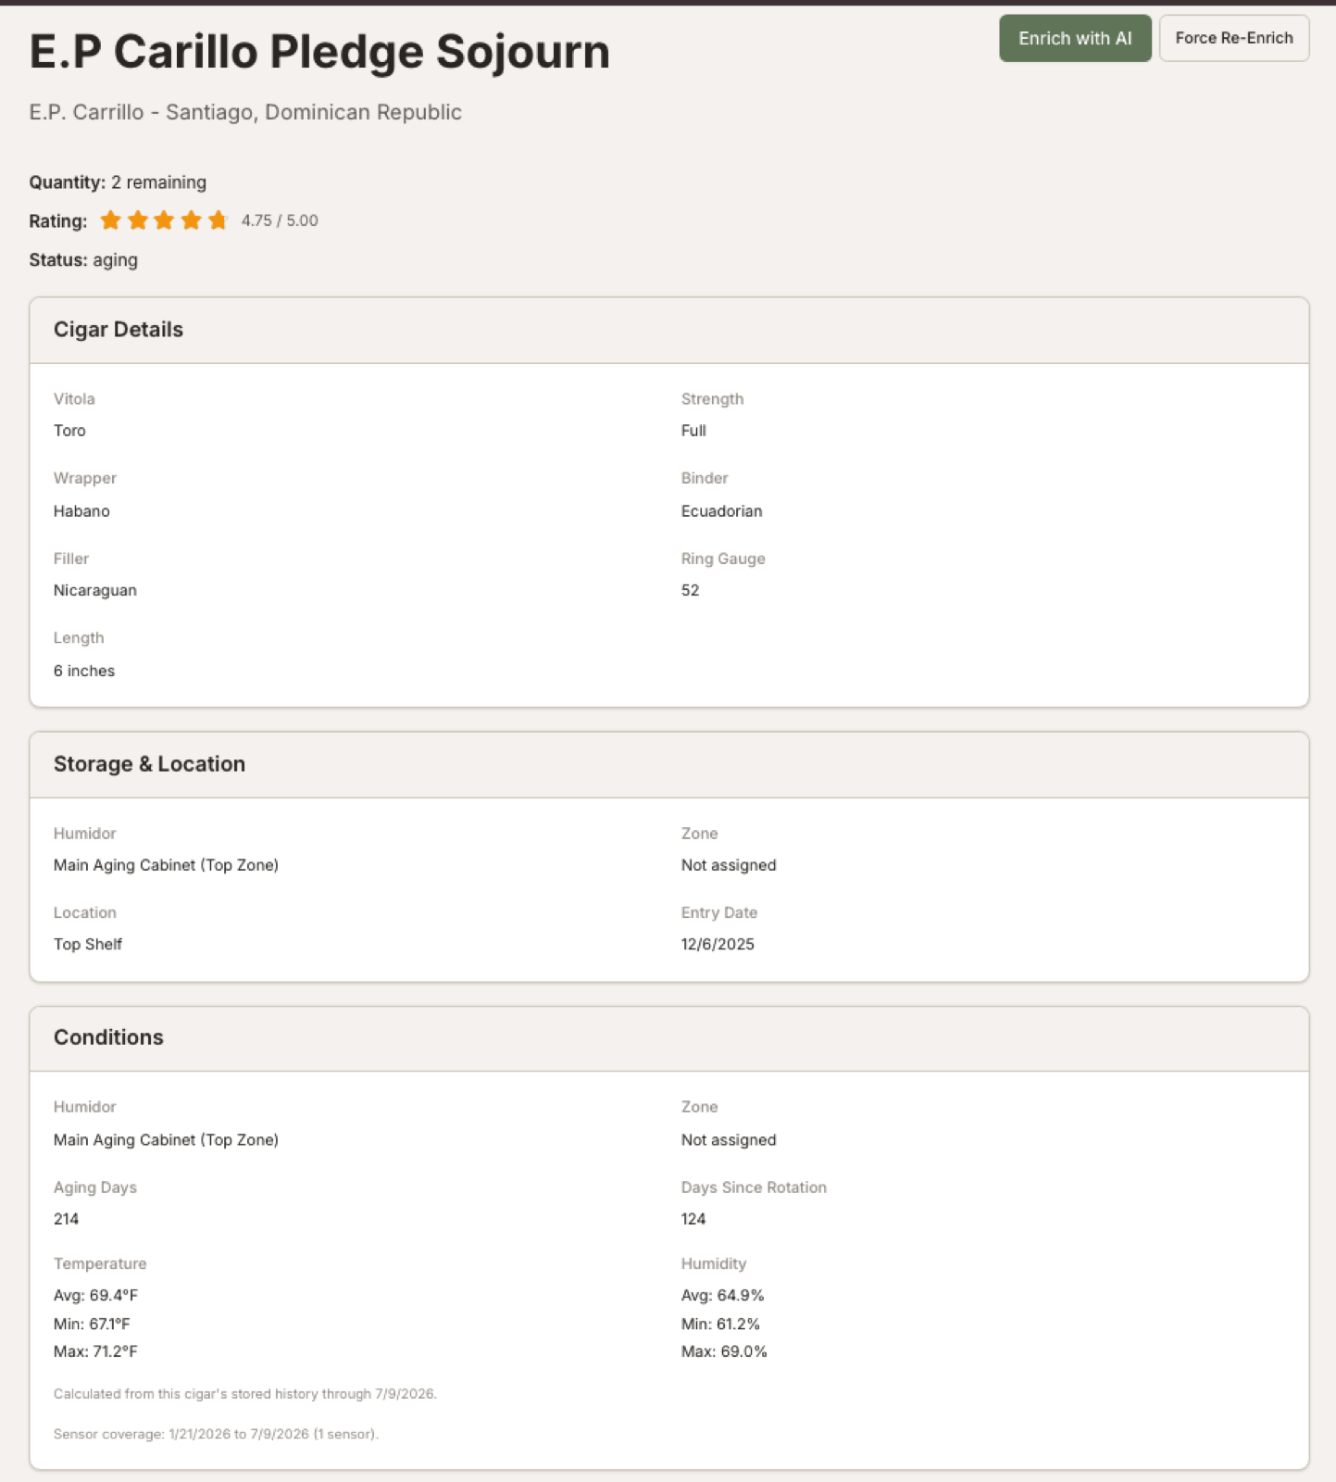1336x1482 pixels.
Task: Click the Aging Days value 214
Action: coord(66,1219)
